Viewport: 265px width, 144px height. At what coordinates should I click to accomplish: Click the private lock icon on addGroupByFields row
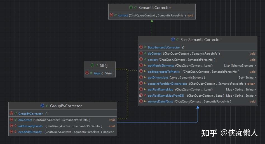pos(16,126)
